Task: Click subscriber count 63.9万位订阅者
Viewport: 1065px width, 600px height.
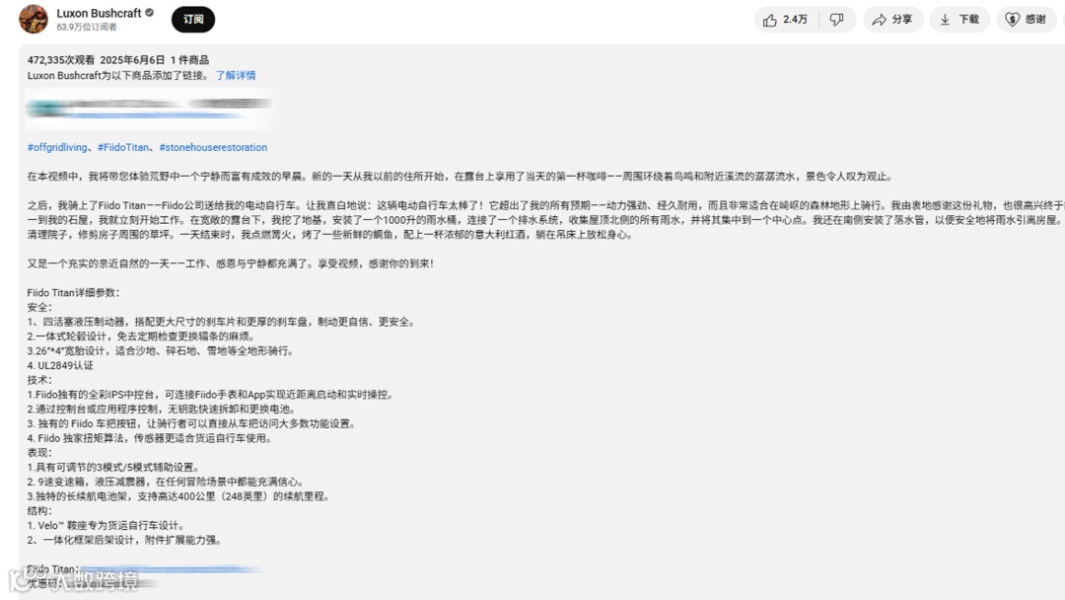Action: [x=87, y=28]
